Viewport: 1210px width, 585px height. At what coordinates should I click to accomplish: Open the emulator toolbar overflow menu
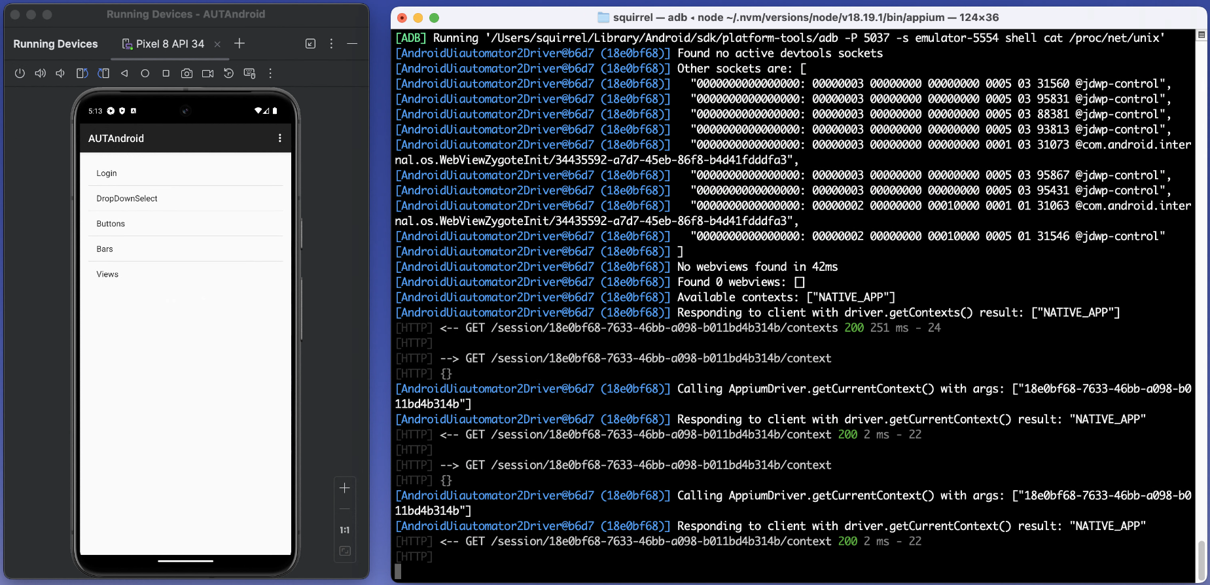pos(270,73)
